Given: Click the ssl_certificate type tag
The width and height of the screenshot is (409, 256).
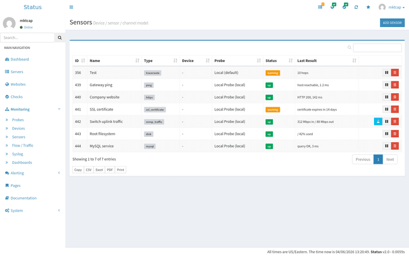Looking at the screenshot, I should click(154, 110).
